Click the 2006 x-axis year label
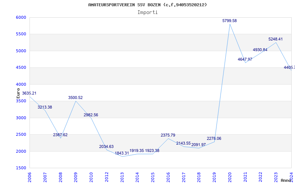 (29, 177)
